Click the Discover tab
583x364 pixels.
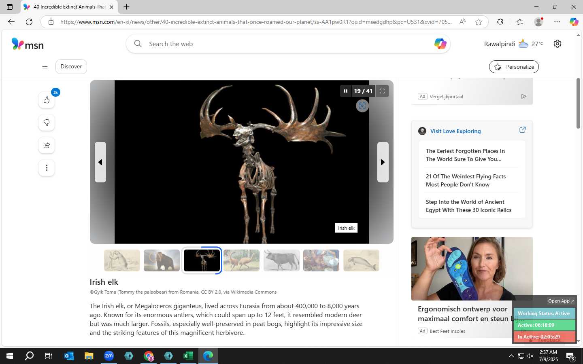tap(71, 67)
